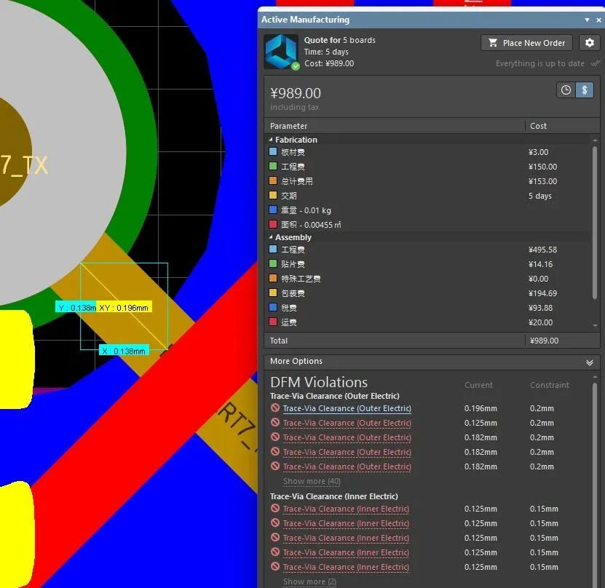Click shopping cart icon on Place New Order
The width and height of the screenshot is (605, 588).
pos(493,43)
